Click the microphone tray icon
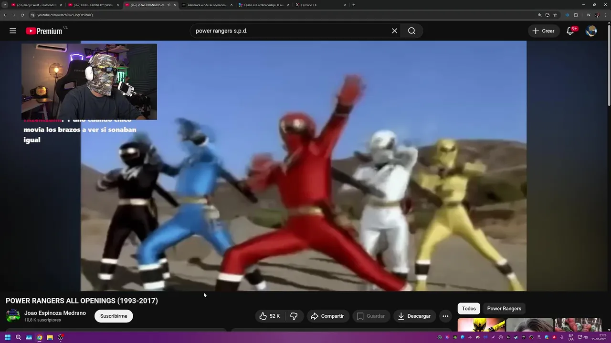 [x=562, y=337]
